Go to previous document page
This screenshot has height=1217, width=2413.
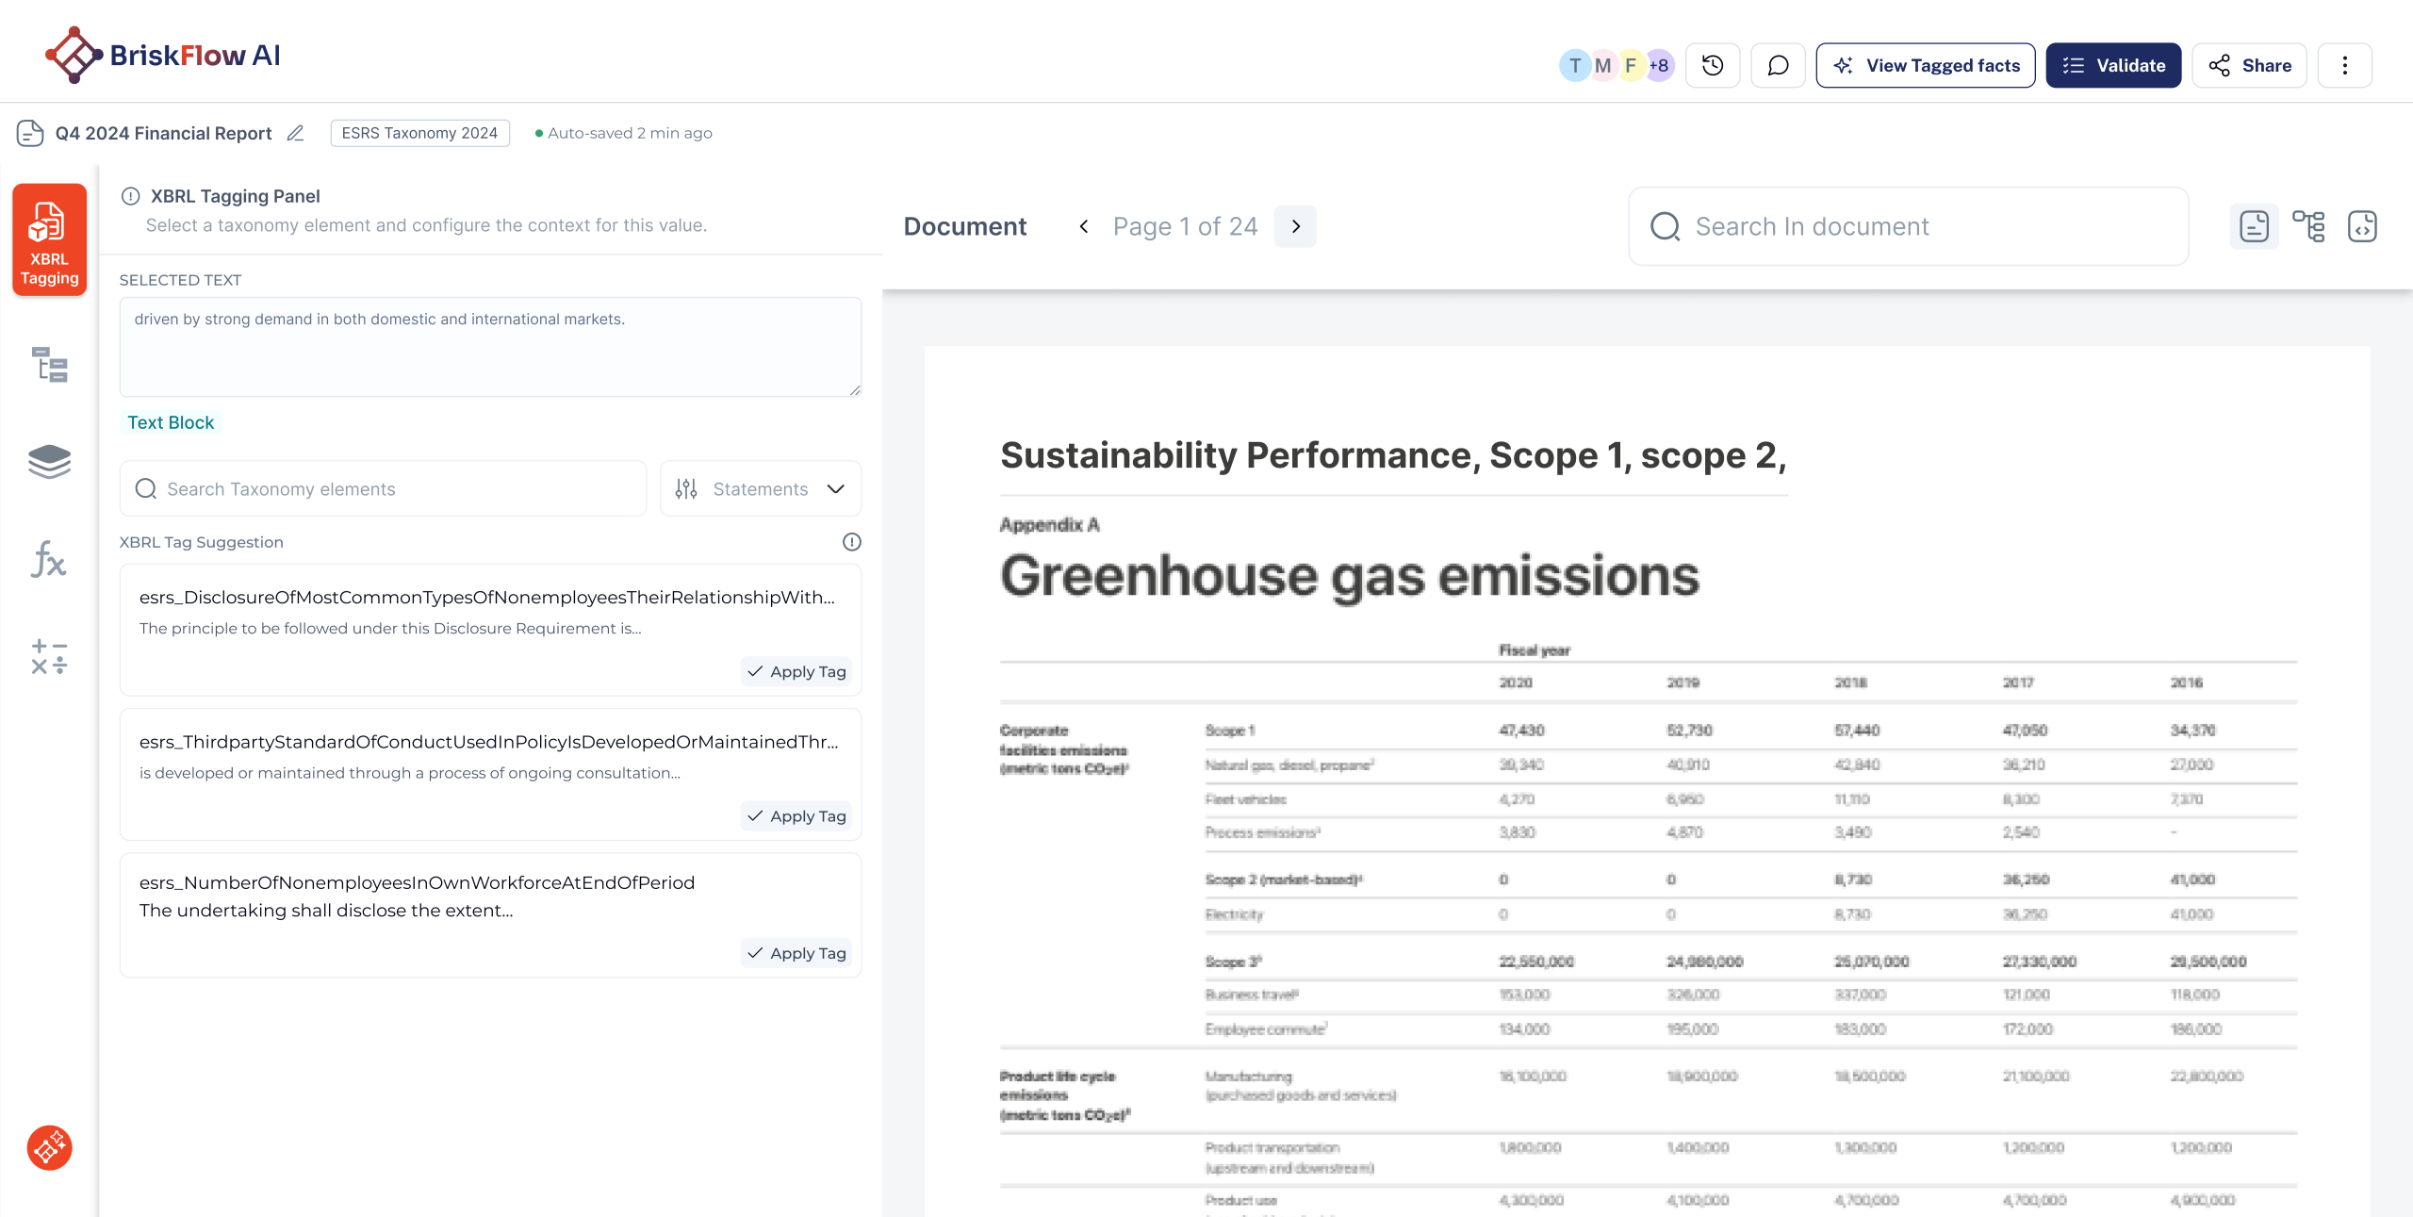tap(1084, 226)
